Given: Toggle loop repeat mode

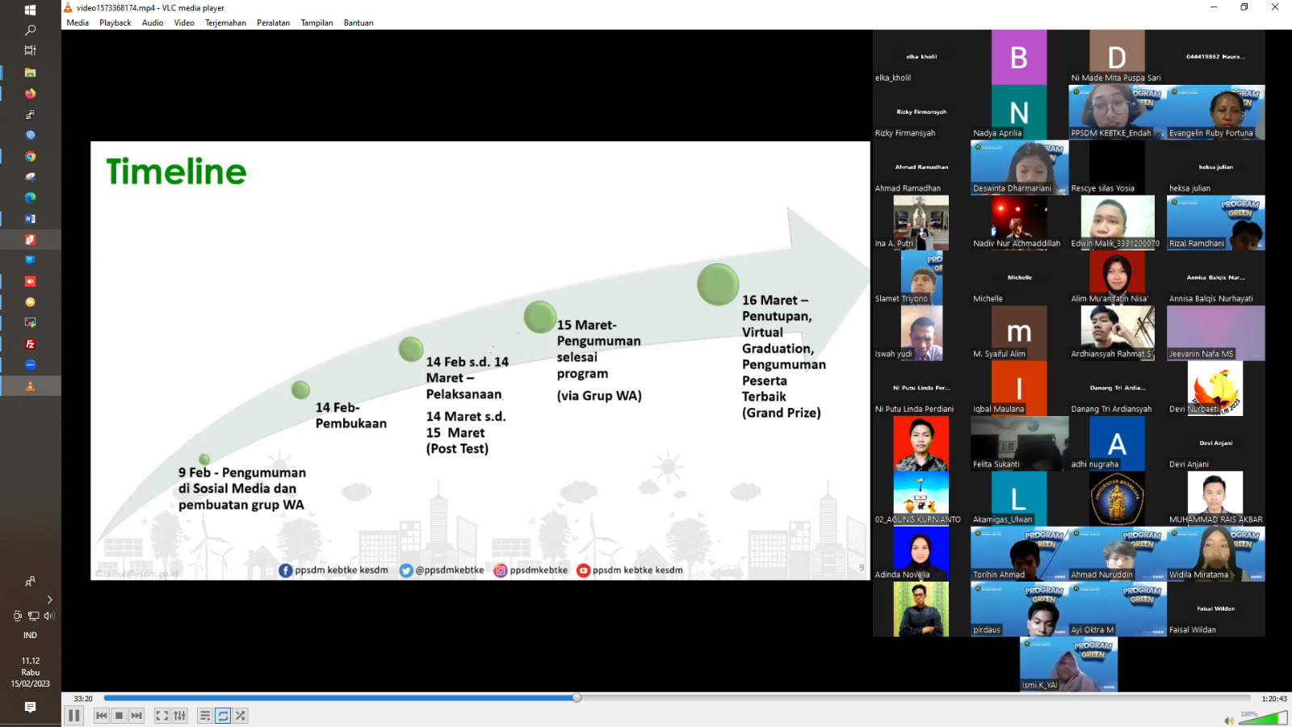Looking at the screenshot, I should point(223,716).
